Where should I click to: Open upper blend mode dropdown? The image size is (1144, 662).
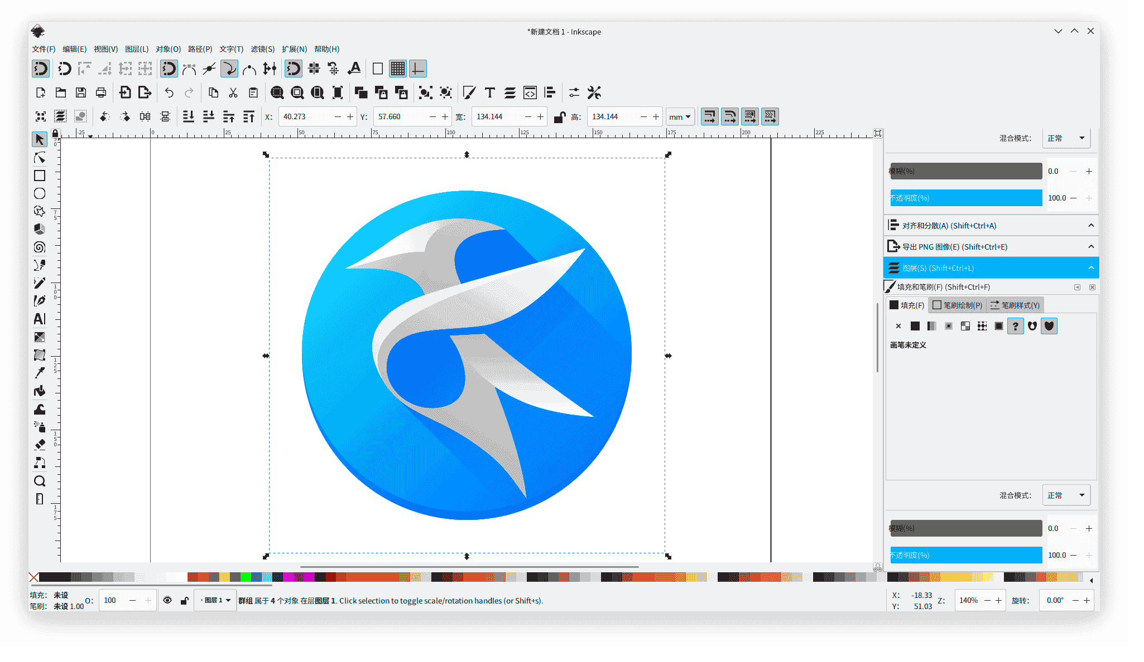(x=1066, y=138)
